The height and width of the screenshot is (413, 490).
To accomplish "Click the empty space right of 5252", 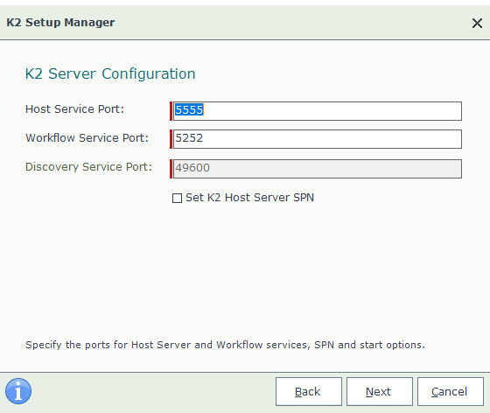I will [332, 139].
